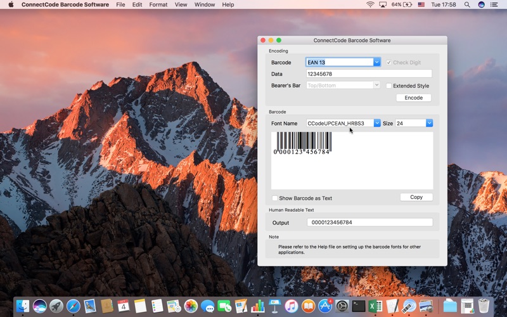507x317 pixels.
Task: Open Notes app in Dock
Action: tap(140, 306)
